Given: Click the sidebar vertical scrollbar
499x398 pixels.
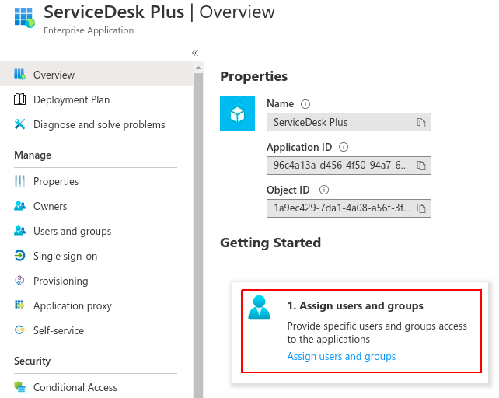Looking at the screenshot, I should click(x=198, y=233).
